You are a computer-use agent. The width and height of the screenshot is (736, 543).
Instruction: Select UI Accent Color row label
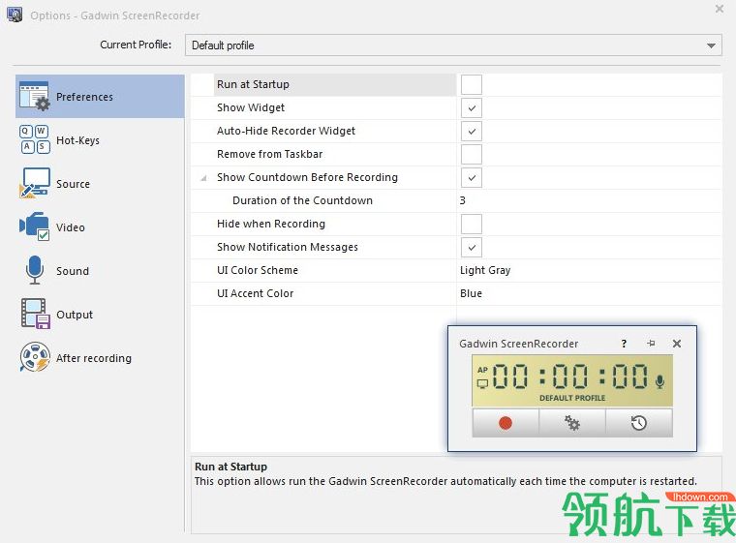click(255, 293)
